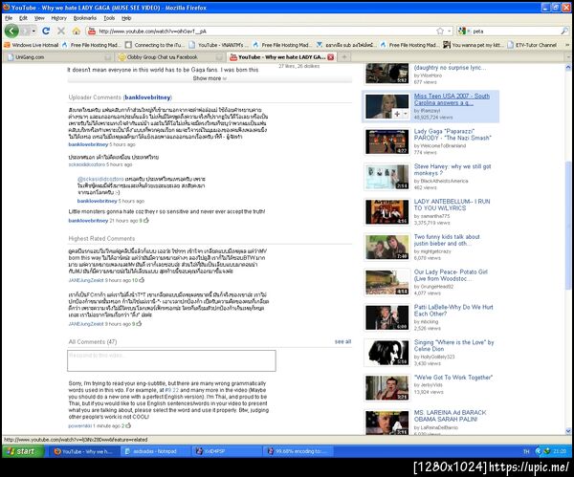This screenshot has width=574, height=477.
Task: Close the YouTube tab with red X
Action: 331,57
